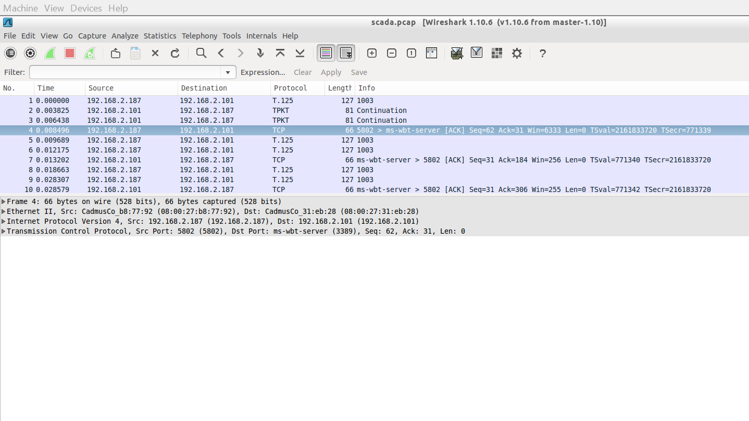
Task: Start a new live capture
Action: (50, 53)
